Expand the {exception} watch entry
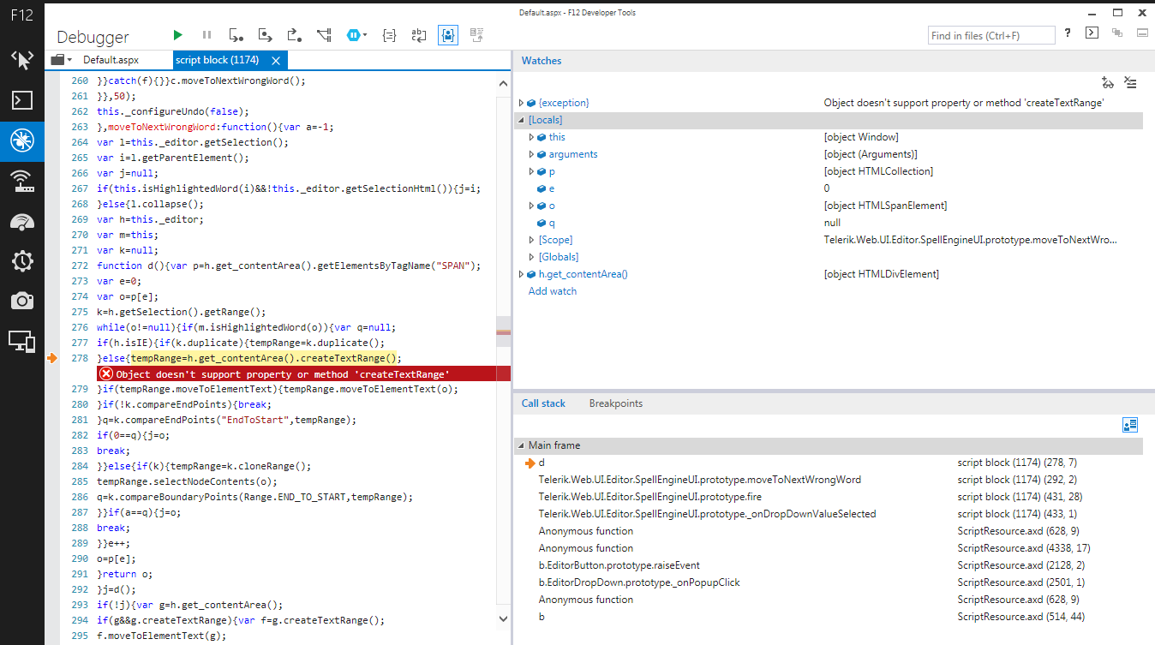 [521, 103]
